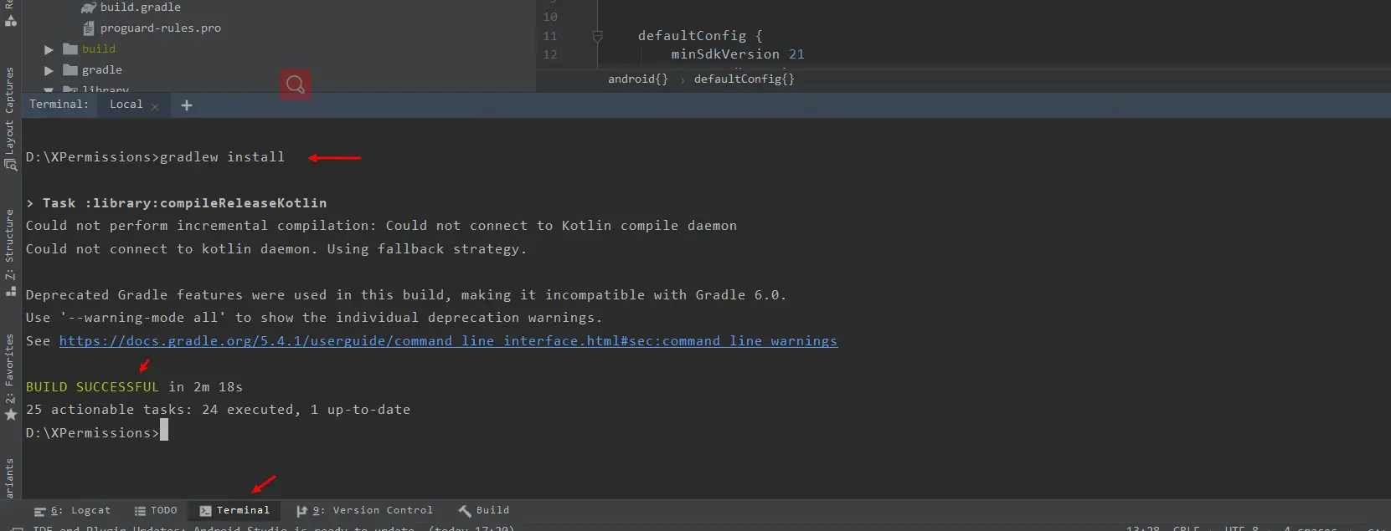Click the minSdkVersion text in editor

(x=725, y=54)
